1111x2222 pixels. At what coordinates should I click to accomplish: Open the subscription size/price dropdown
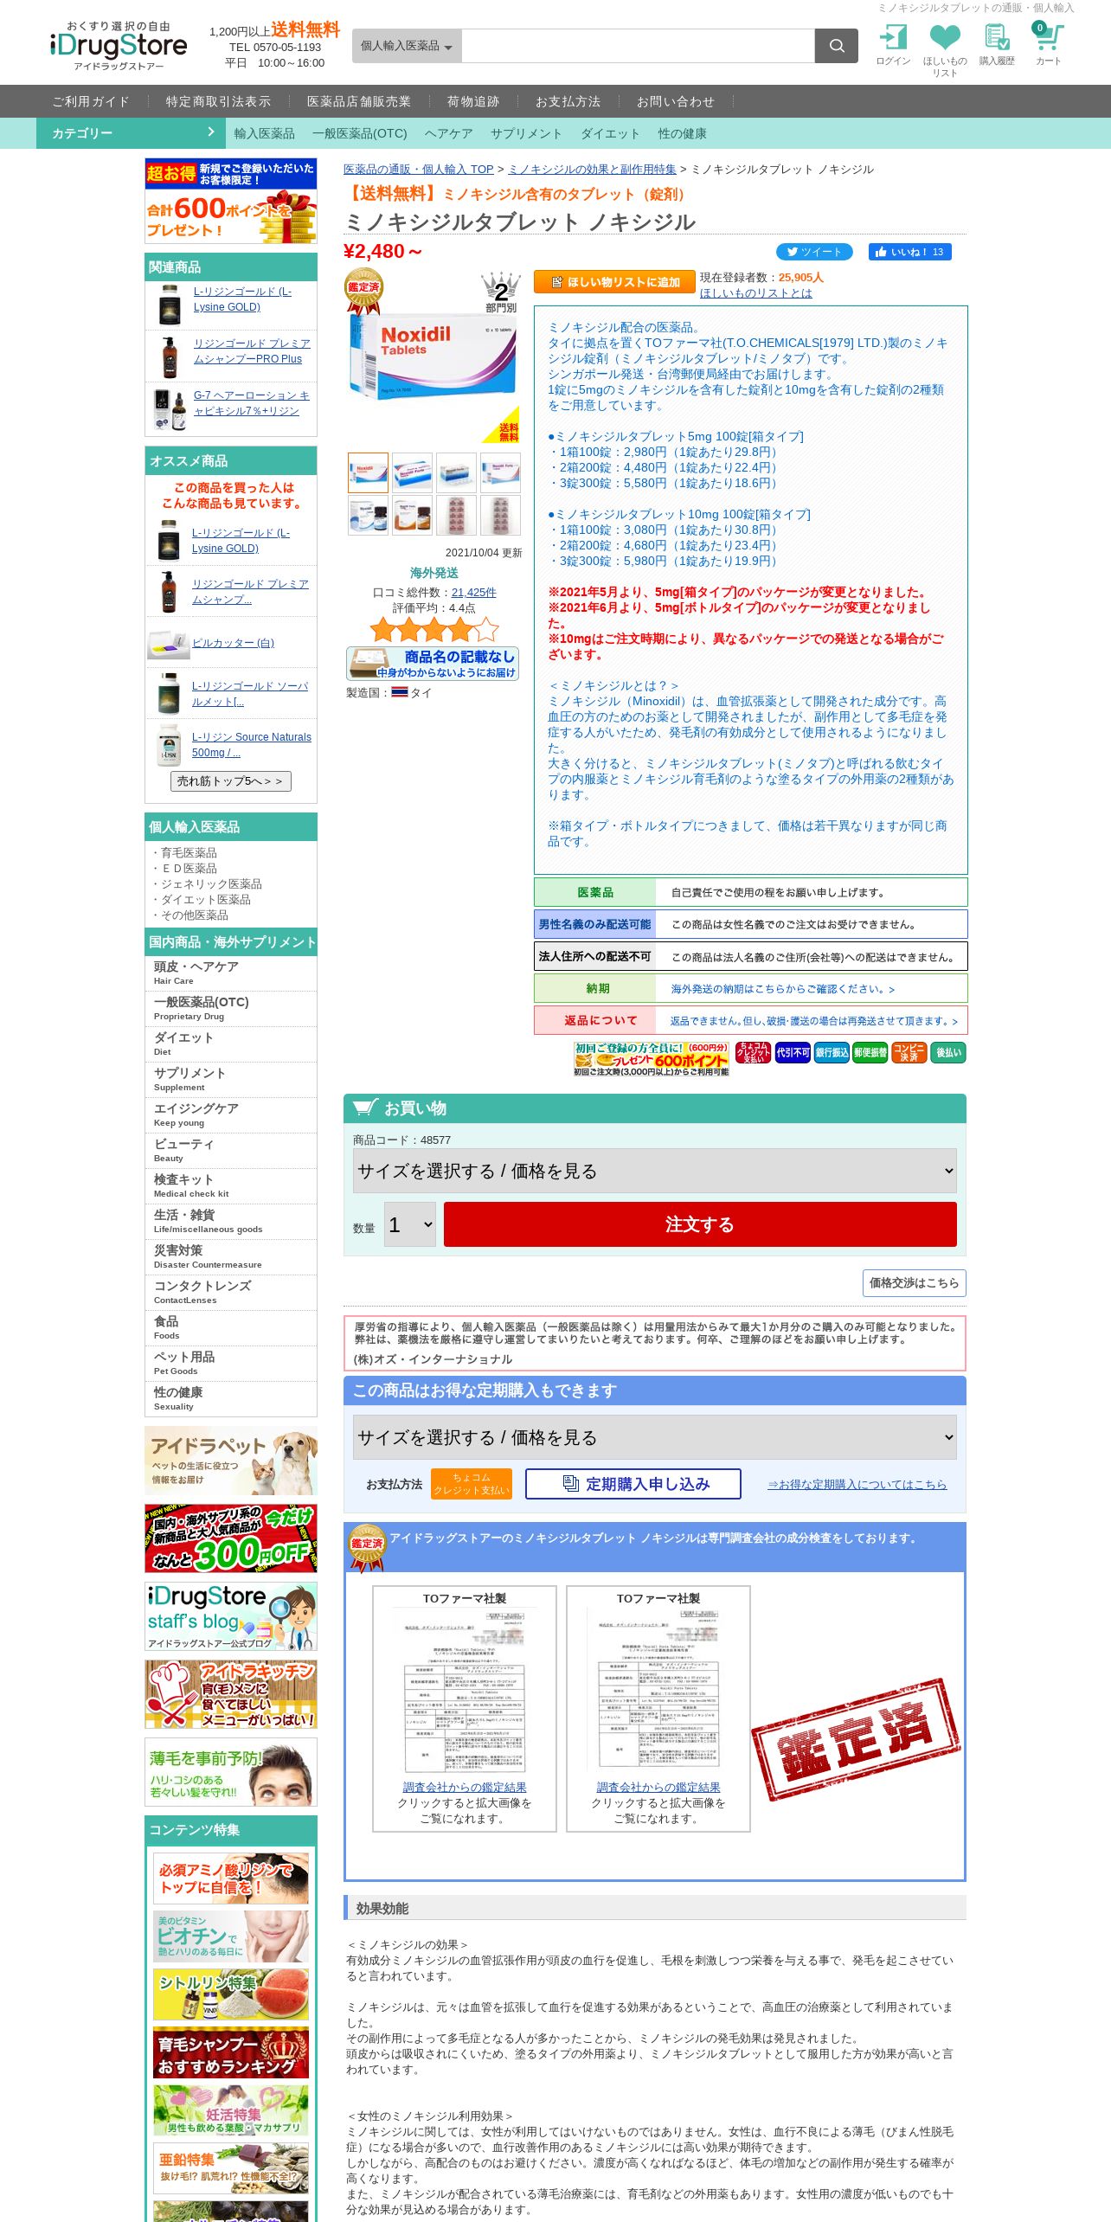tap(655, 1437)
